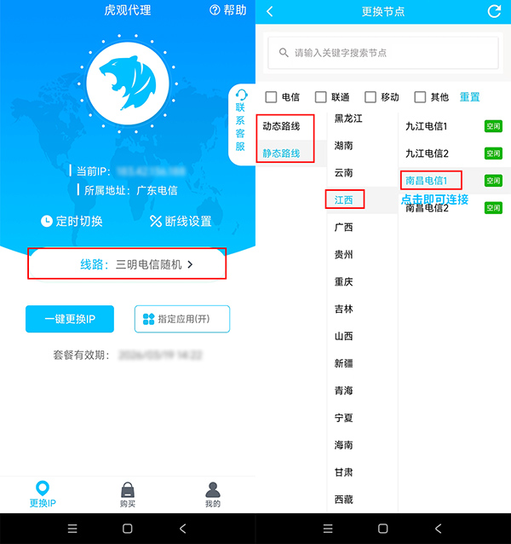511x544 pixels.
Task: Select 甘肃 province
Action: (x=344, y=472)
